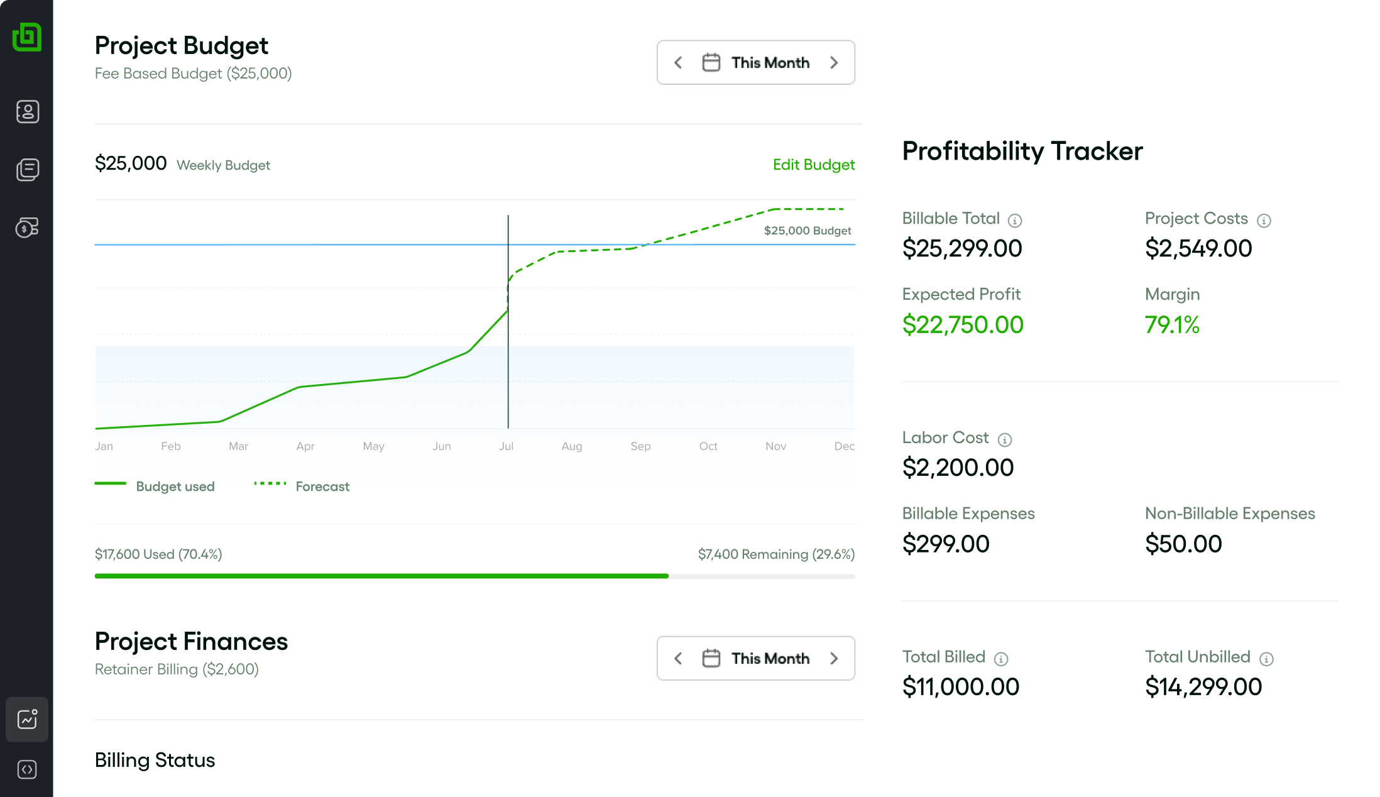Open the billing dollar sidebar icon

[28, 228]
